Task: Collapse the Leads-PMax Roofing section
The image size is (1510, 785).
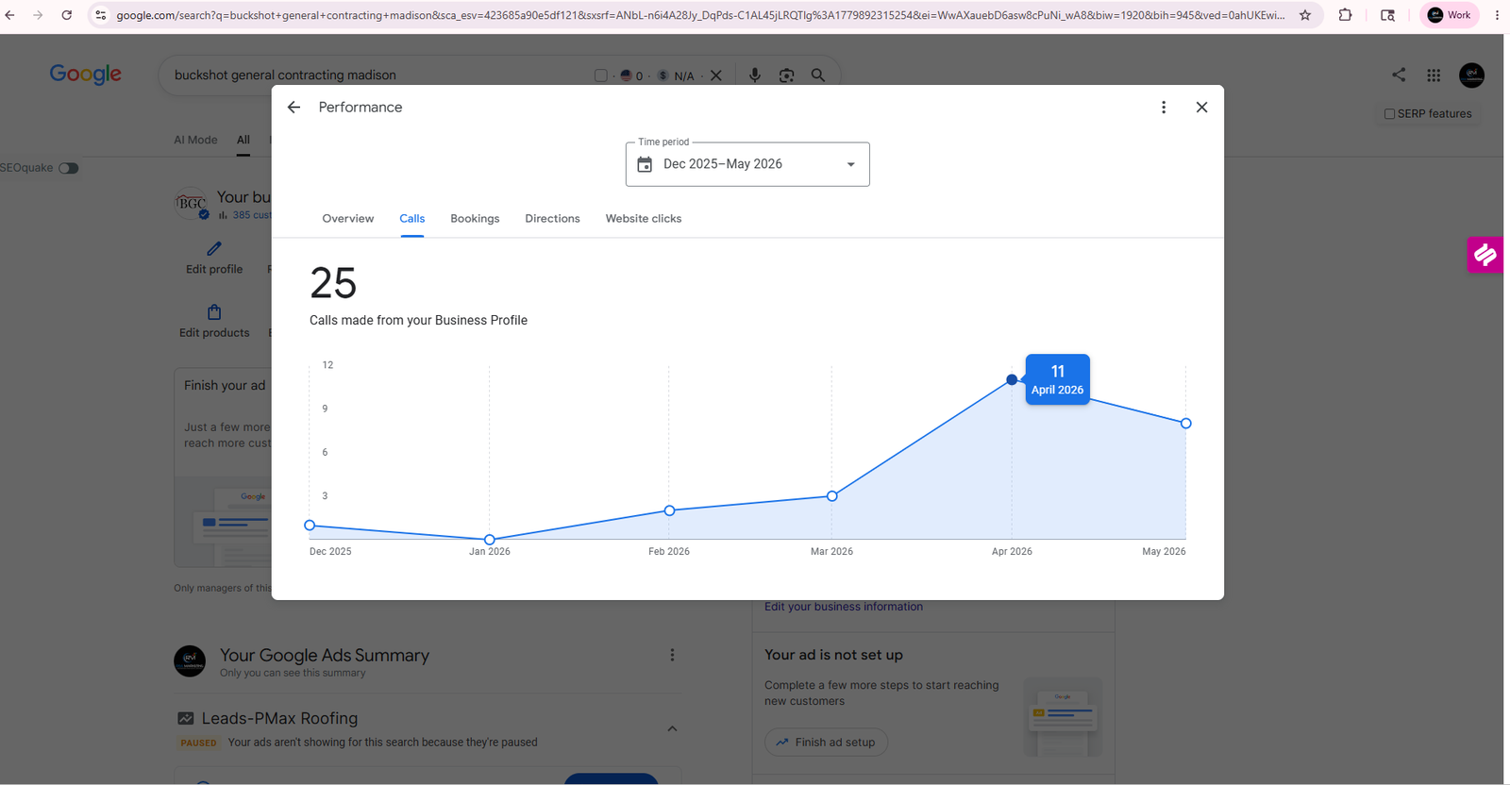Action: click(x=672, y=728)
